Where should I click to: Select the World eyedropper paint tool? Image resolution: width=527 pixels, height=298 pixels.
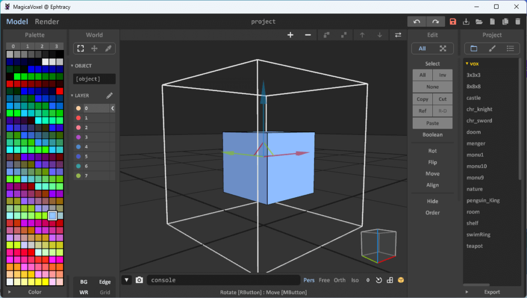click(x=108, y=48)
